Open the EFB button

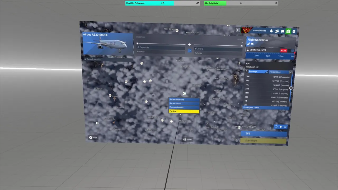264,134
